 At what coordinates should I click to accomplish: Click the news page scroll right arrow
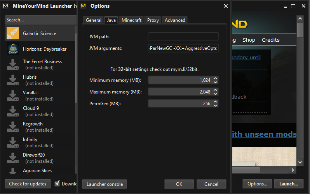point(293,170)
